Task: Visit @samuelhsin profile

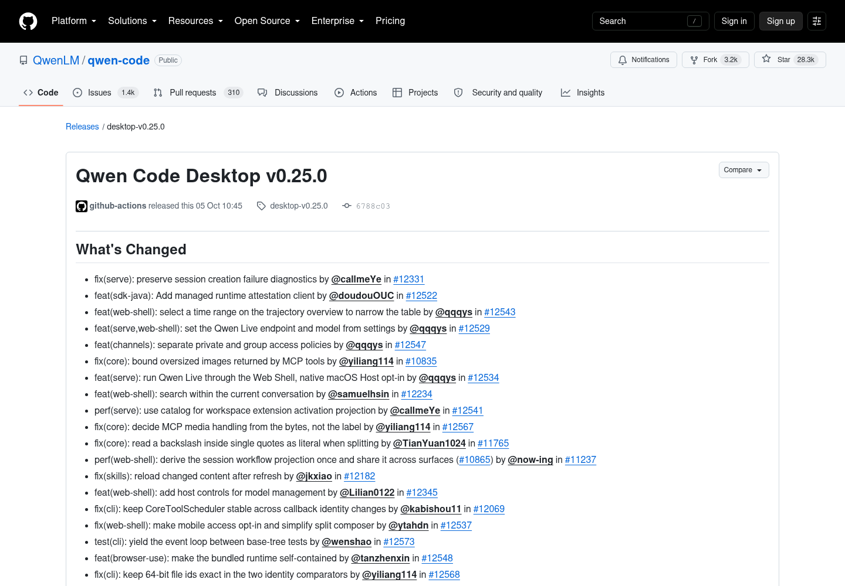Action: (x=359, y=394)
